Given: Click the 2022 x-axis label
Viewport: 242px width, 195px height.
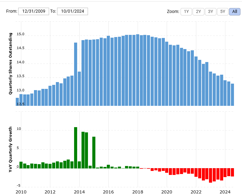Looking at the screenshot, I should 196,192.
